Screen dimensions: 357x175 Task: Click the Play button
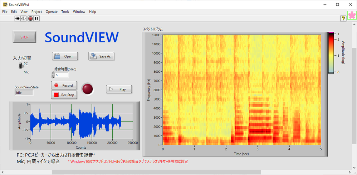(x=119, y=89)
